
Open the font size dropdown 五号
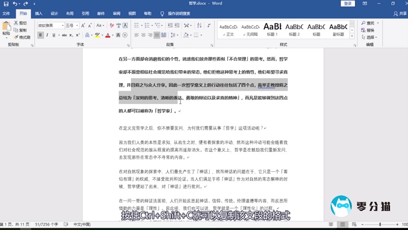coord(70,25)
